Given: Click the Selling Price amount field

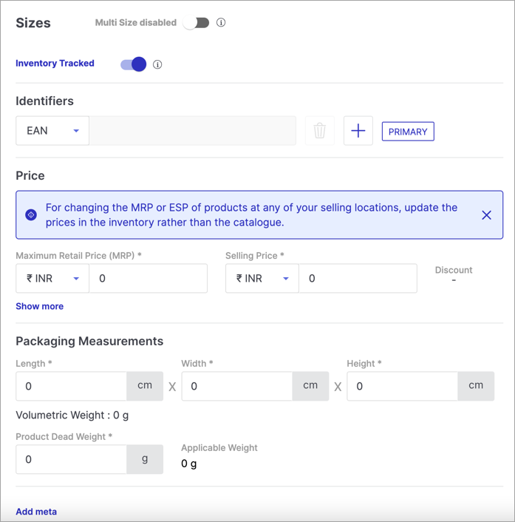Looking at the screenshot, I should pyautogui.click(x=358, y=278).
